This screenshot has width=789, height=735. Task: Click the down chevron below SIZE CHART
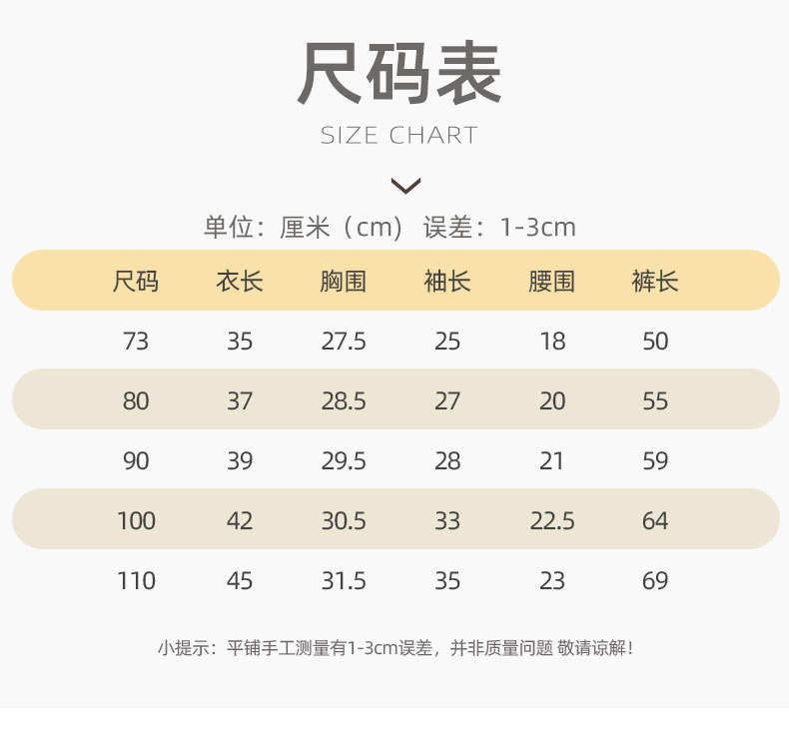405,185
